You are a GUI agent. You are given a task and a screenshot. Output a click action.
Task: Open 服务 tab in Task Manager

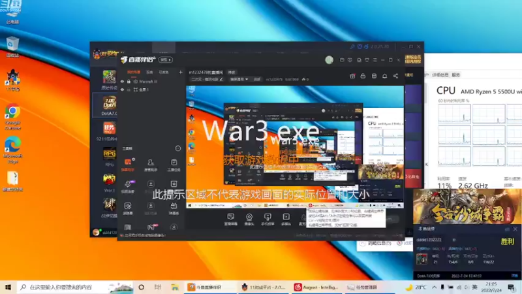click(455, 75)
